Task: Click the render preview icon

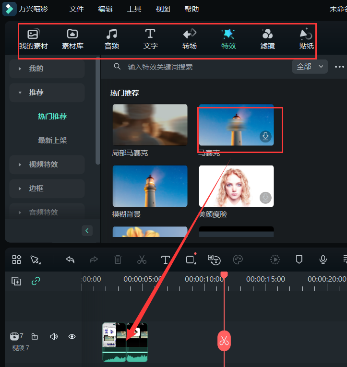Action: pos(275,260)
